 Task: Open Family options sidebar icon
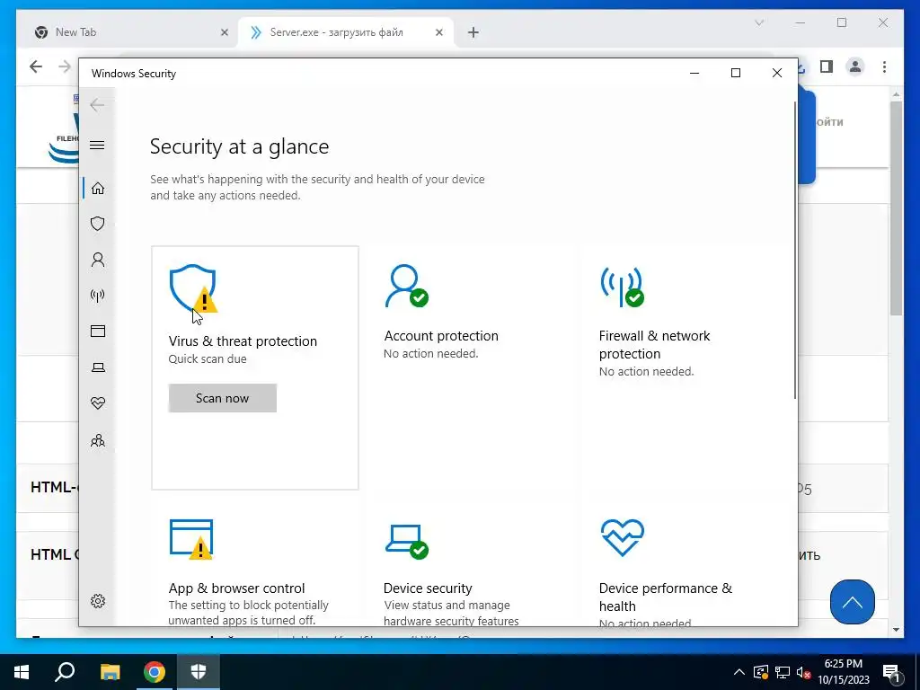(x=98, y=440)
